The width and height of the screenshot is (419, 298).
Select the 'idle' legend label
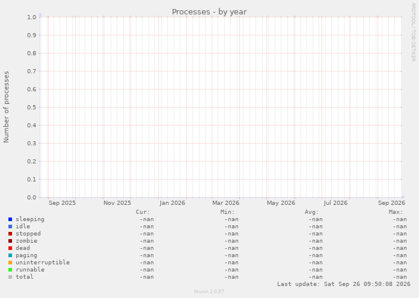coord(23,227)
